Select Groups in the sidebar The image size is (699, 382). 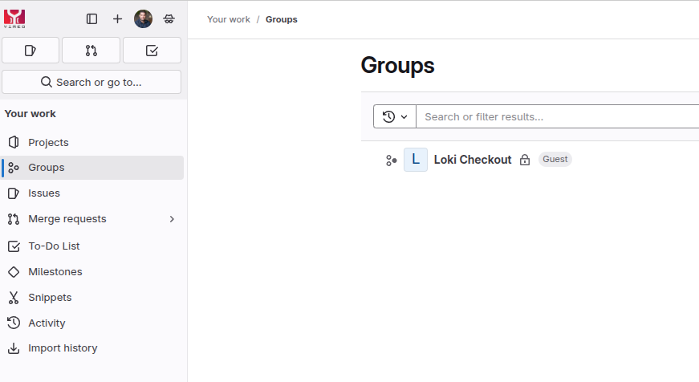pyautogui.click(x=46, y=168)
